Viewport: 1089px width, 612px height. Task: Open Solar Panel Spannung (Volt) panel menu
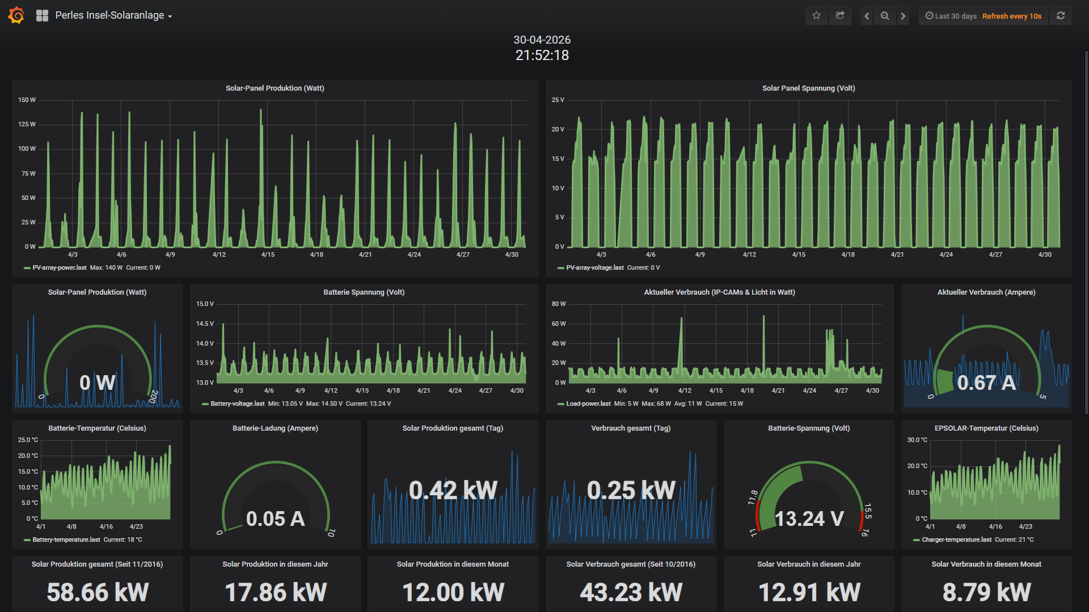pyautogui.click(x=808, y=88)
